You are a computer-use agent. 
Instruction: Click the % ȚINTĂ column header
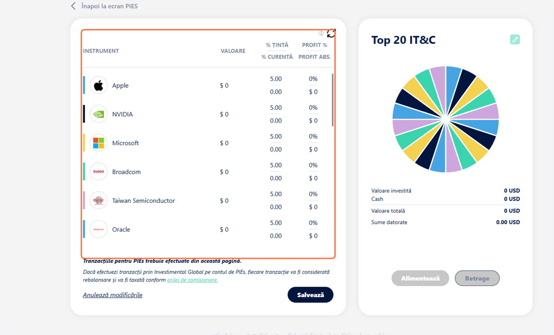point(277,45)
